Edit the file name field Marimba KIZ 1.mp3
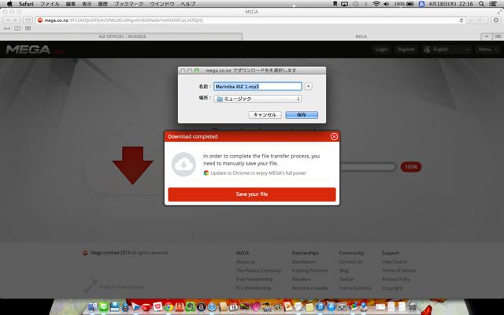 coord(258,87)
